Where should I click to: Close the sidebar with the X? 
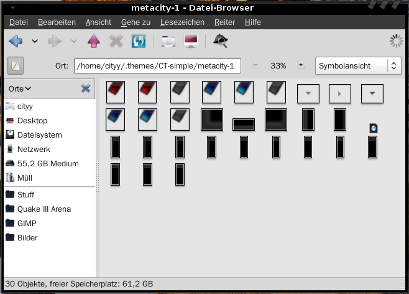tap(86, 88)
